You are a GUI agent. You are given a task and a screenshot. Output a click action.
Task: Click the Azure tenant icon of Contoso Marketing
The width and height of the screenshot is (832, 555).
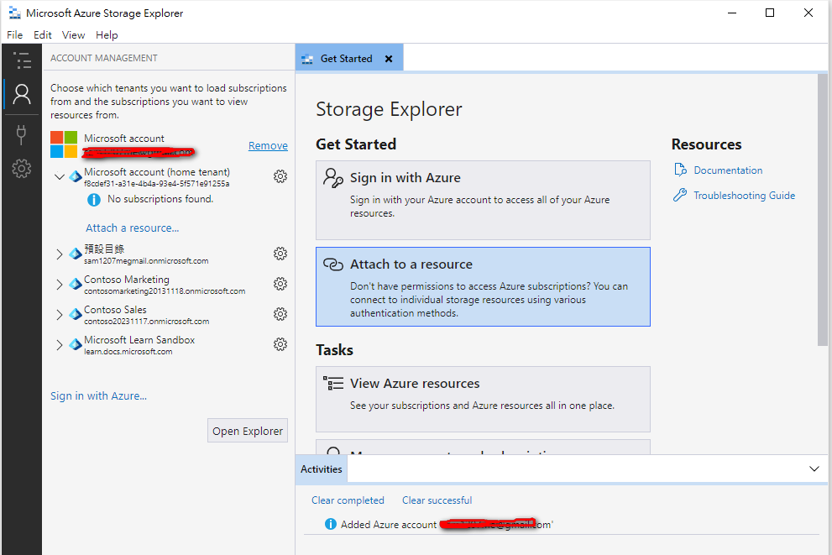76,285
